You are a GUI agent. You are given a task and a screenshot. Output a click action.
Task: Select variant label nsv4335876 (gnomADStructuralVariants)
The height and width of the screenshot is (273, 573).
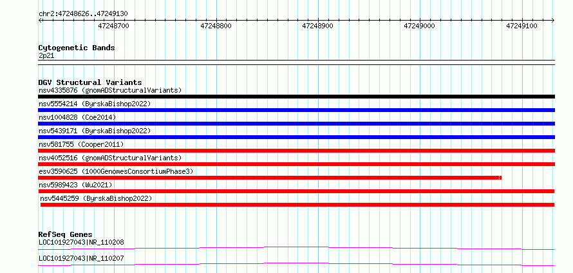pyautogui.click(x=110, y=90)
